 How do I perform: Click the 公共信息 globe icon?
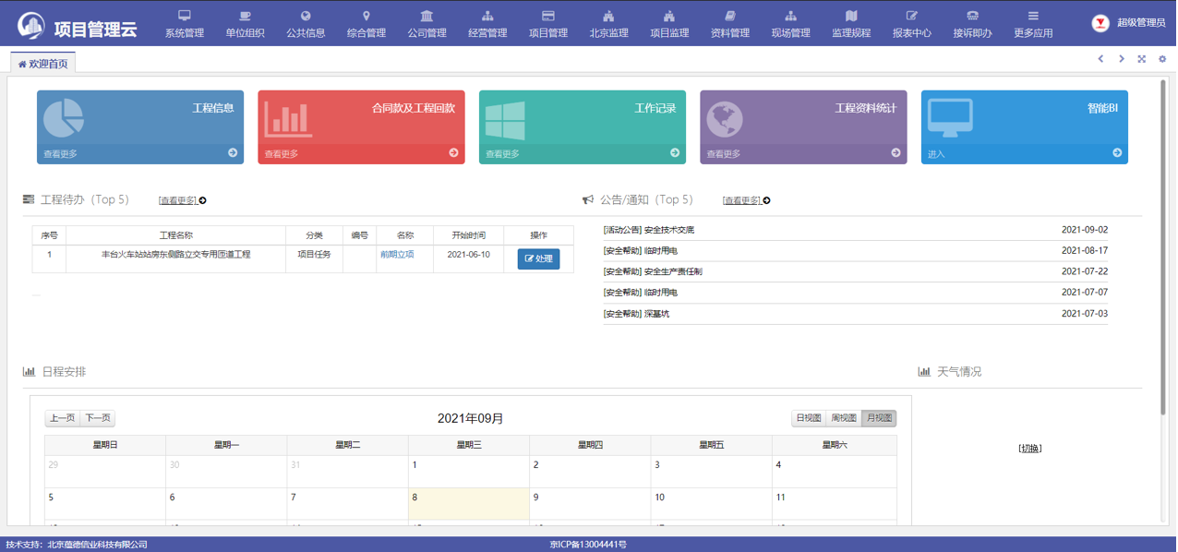[x=306, y=16]
